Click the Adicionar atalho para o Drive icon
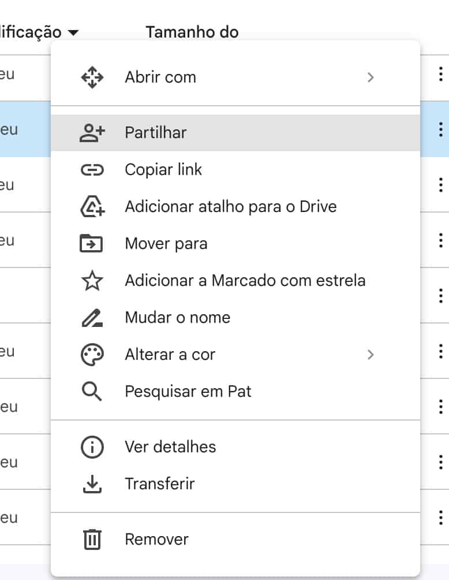 click(x=92, y=206)
